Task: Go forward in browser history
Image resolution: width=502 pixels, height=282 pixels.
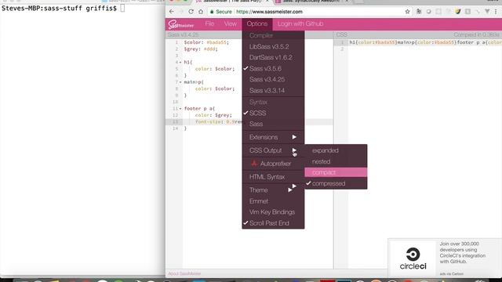Action: point(181,12)
